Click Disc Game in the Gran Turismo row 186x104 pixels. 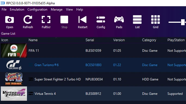tap(150, 65)
